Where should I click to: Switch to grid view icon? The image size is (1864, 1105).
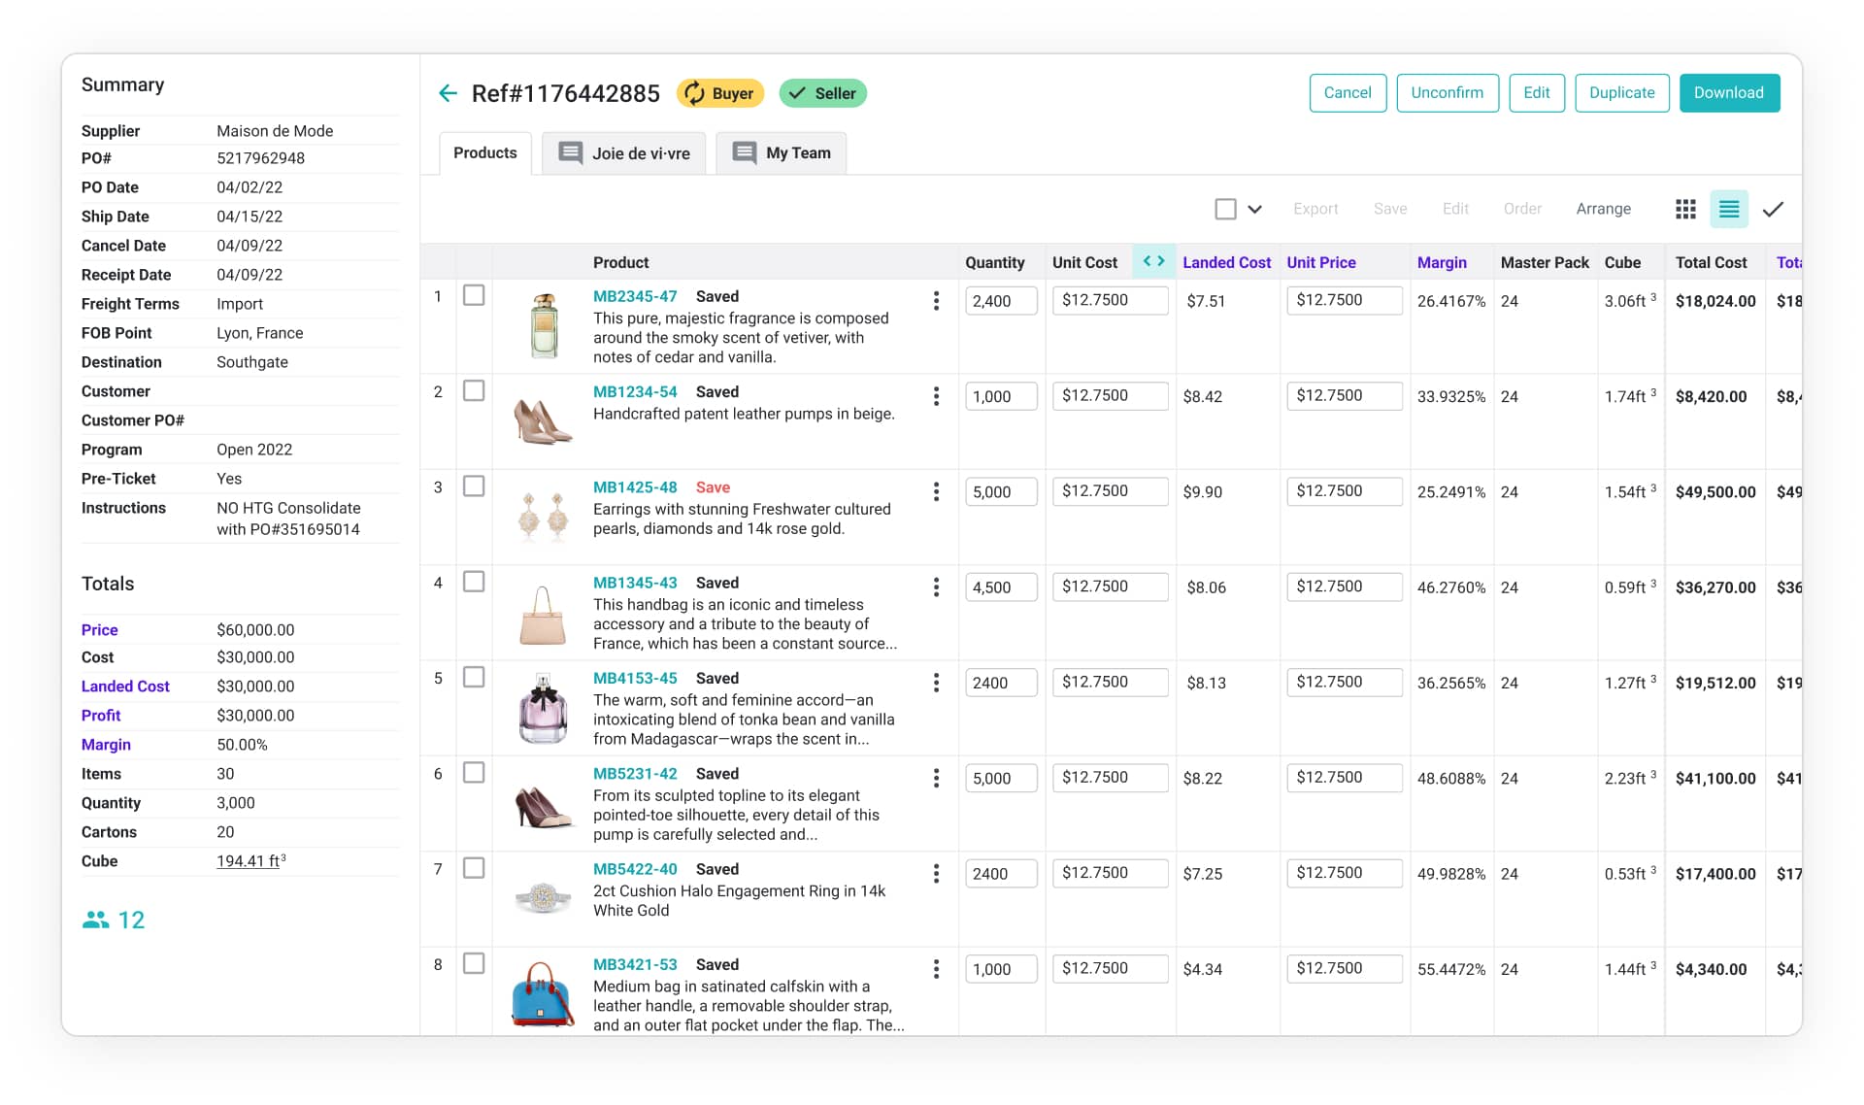1685,209
